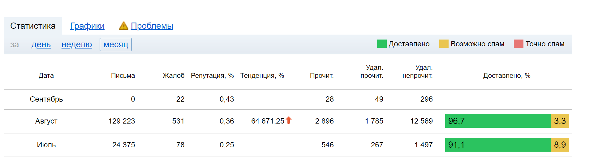
Task: Click the Репутация, % column header
Action: [212, 76]
